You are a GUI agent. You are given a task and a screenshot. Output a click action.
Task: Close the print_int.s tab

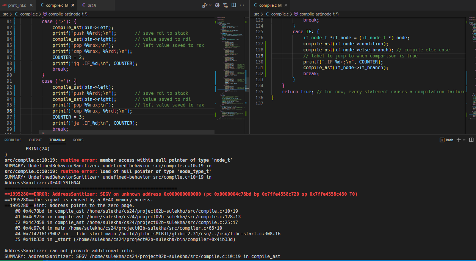31,5
